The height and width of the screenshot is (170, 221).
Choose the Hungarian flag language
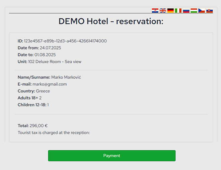tap(194, 11)
